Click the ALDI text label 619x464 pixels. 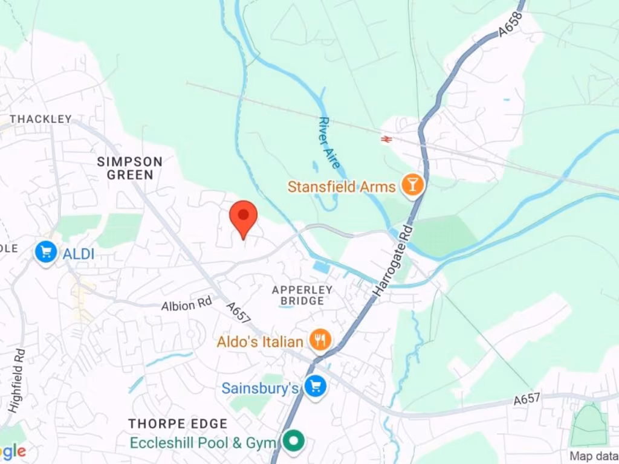[79, 254]
